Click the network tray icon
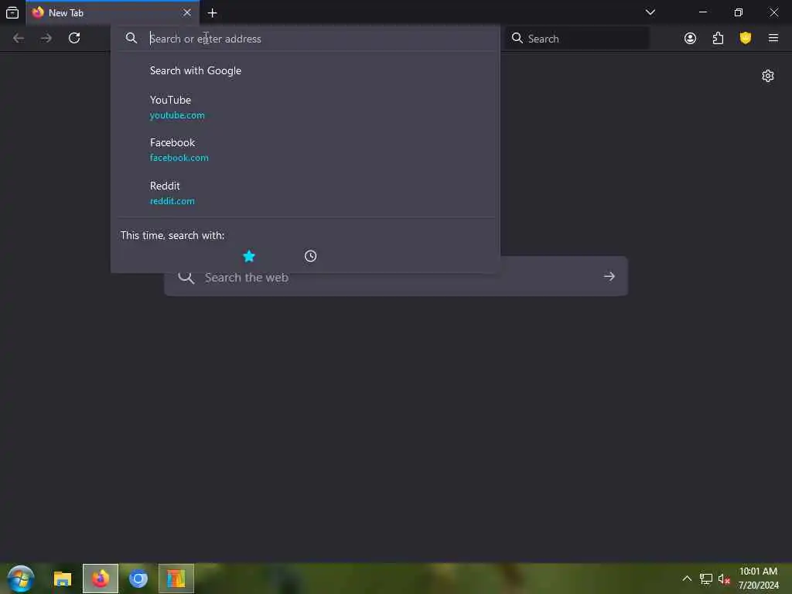 705,579
